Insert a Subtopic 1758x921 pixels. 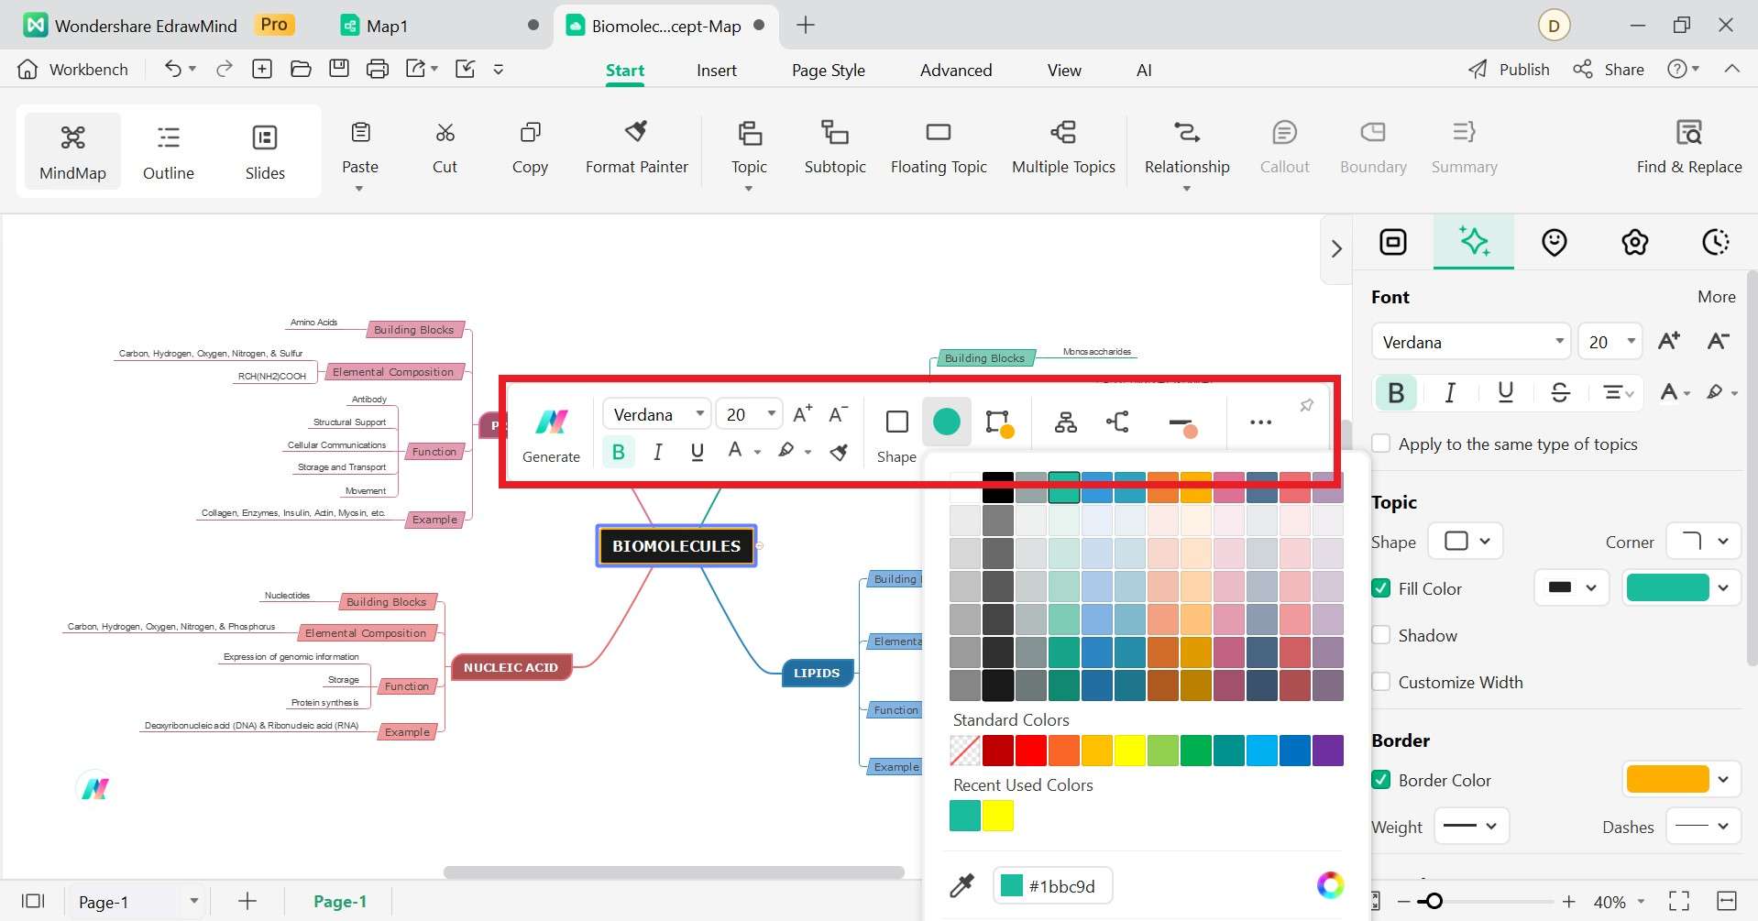[835, 148]
